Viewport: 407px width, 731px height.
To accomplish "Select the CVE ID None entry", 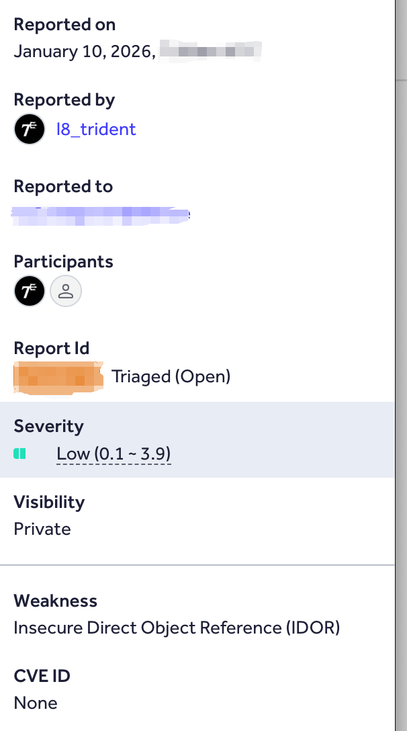I will tap(36, 703).
